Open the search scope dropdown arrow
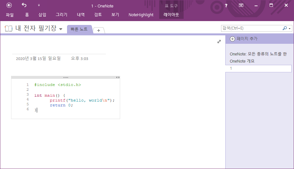 pos(290,29)
